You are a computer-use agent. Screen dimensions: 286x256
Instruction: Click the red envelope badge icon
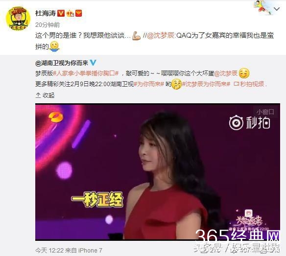[79, 13]
